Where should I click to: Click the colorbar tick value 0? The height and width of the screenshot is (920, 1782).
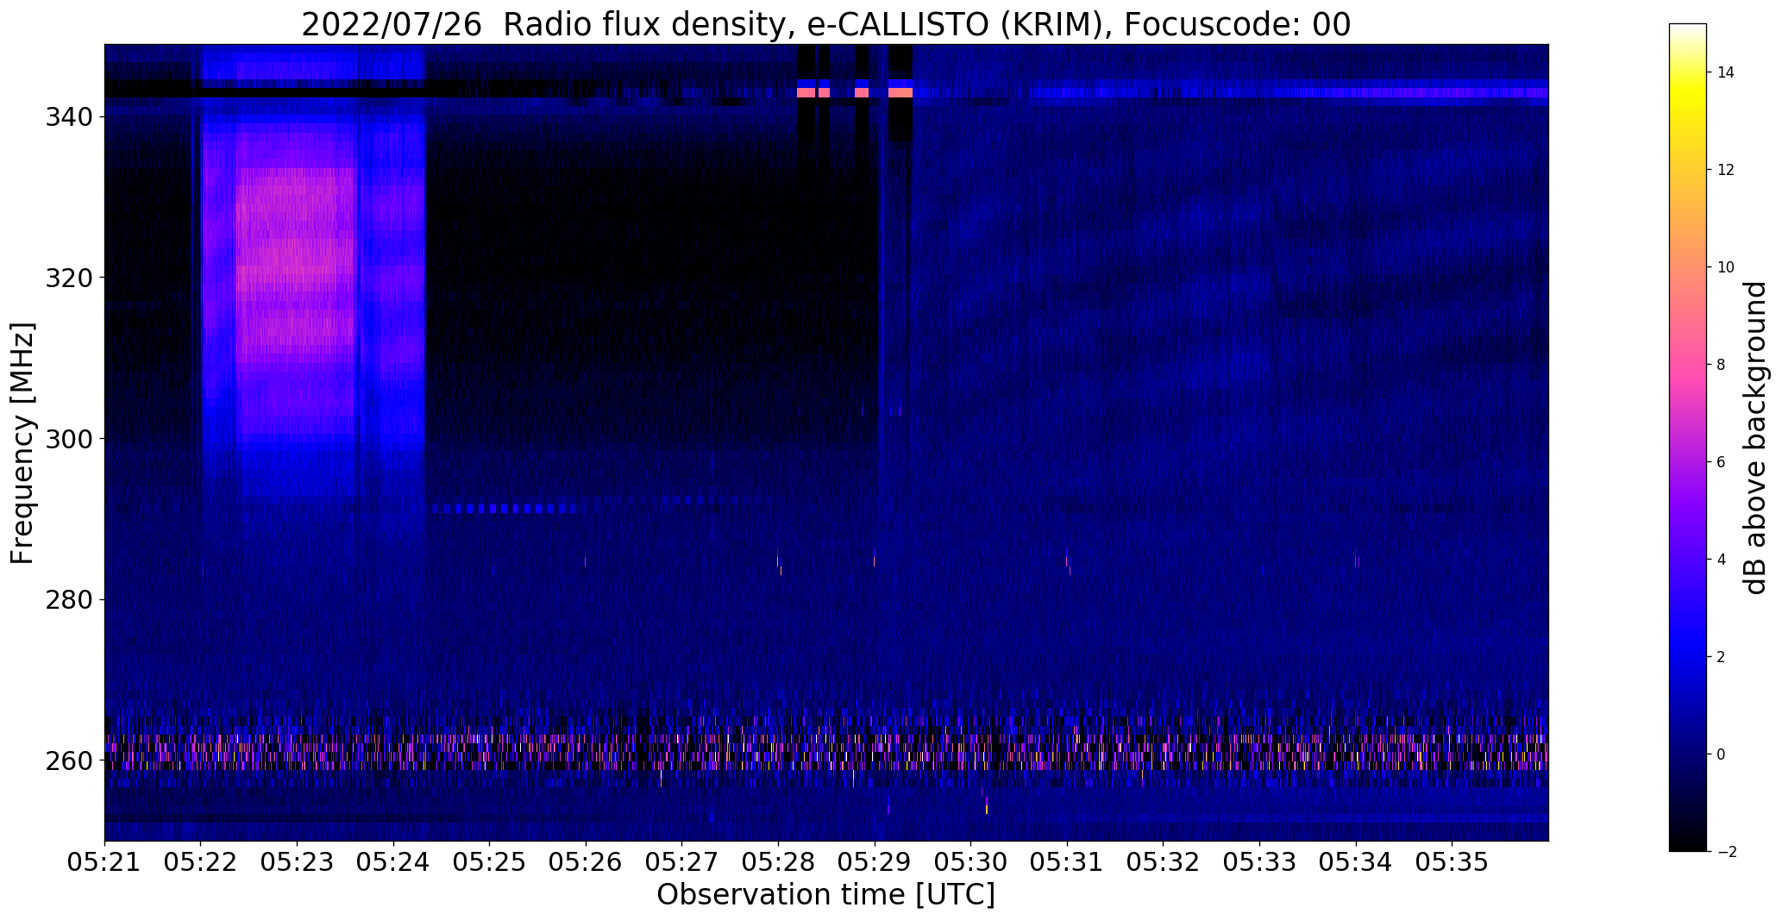click(1721, 754)
